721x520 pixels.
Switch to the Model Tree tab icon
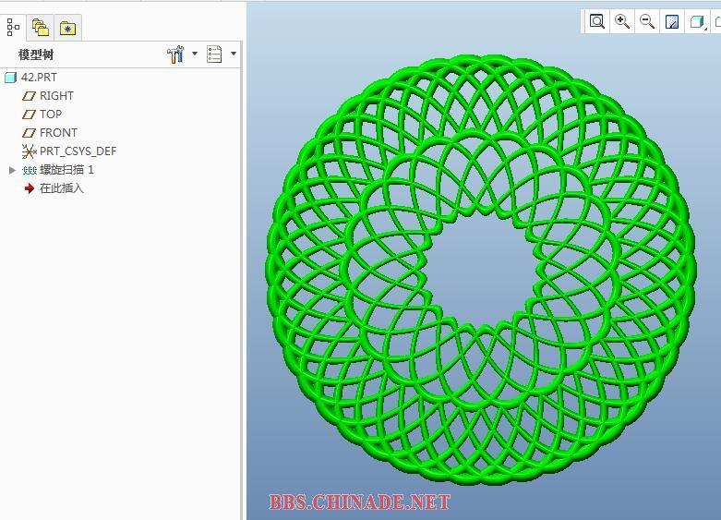[x=13, y=28]
